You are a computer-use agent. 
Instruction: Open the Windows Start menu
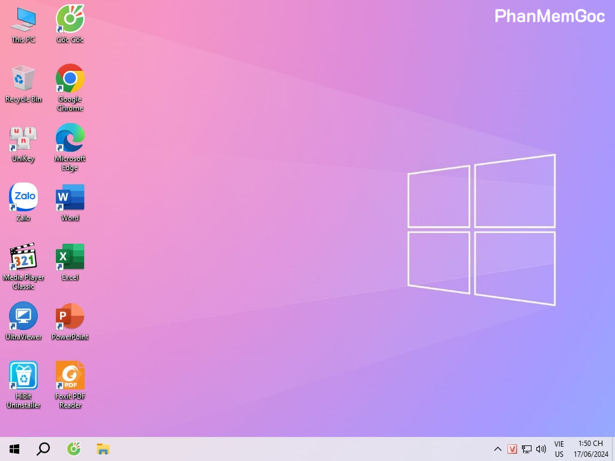(x=14, y=449)
